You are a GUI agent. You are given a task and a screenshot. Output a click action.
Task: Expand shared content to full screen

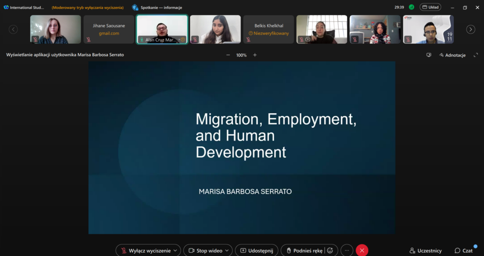pos(475,55)
